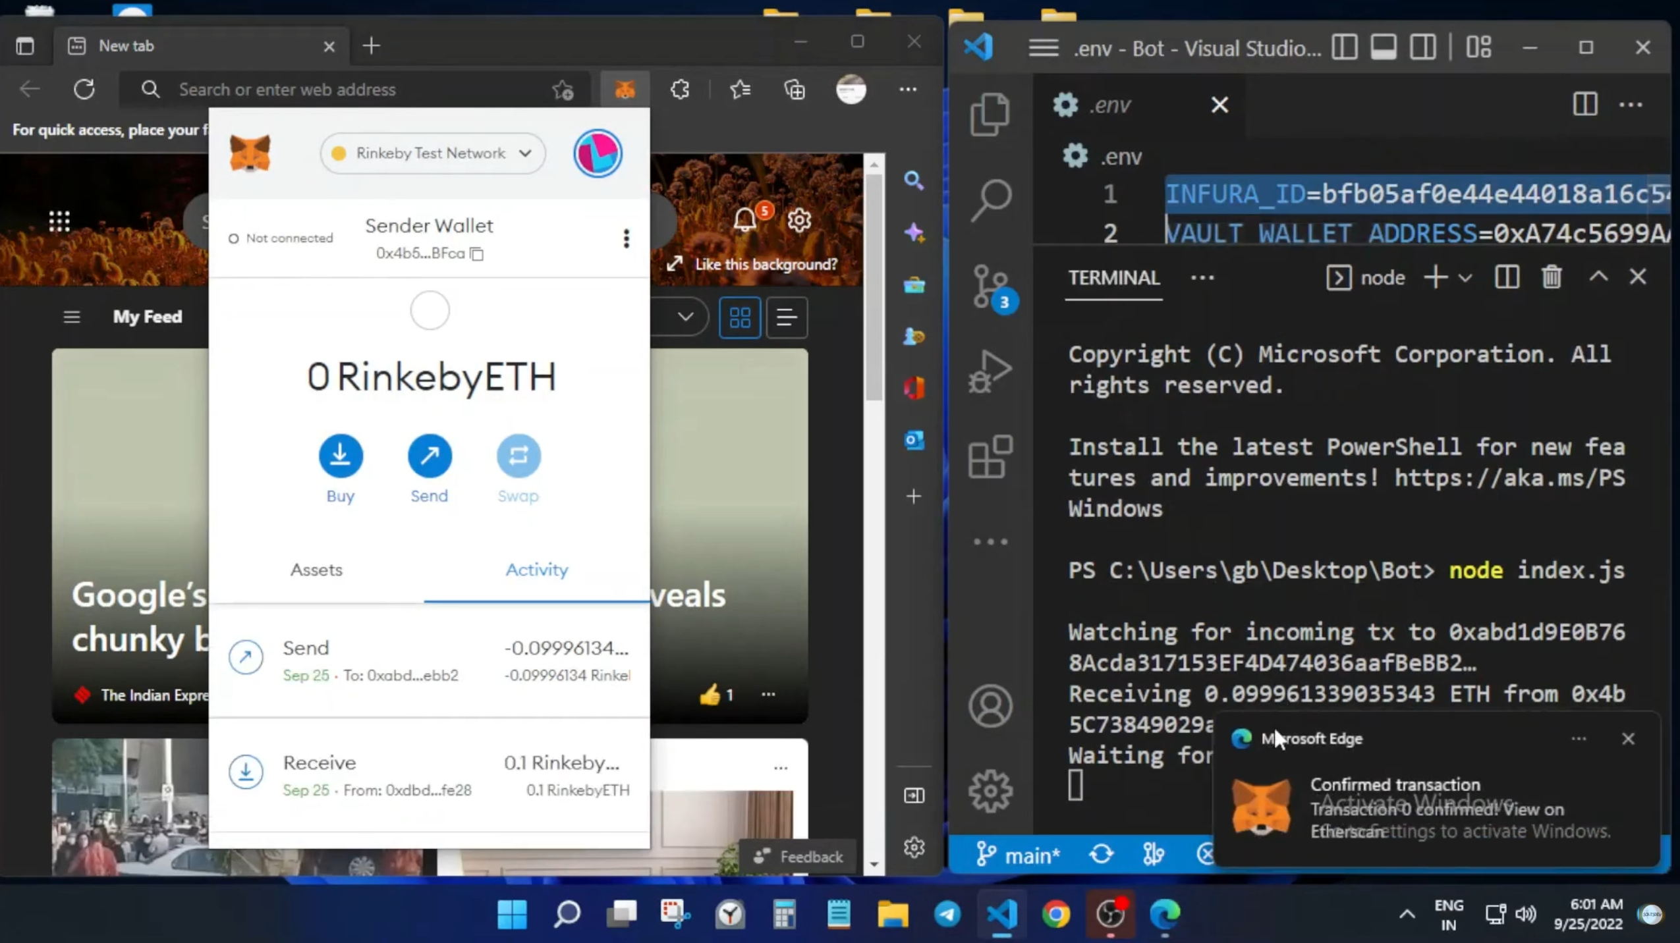Open VS Code Extensions view
The width and height of the screenshot is (1680, 943).
(990, 456)
